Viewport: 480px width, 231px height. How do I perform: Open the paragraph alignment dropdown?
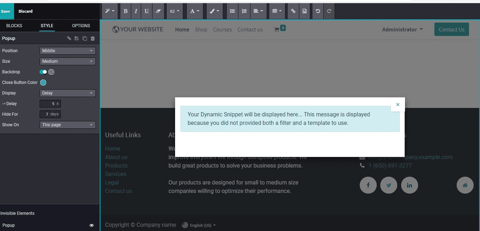coord(258,11)
